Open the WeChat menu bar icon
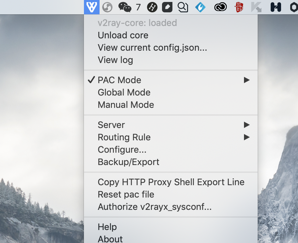Screen dimensions: 298x243 click(x=125, y=7)
